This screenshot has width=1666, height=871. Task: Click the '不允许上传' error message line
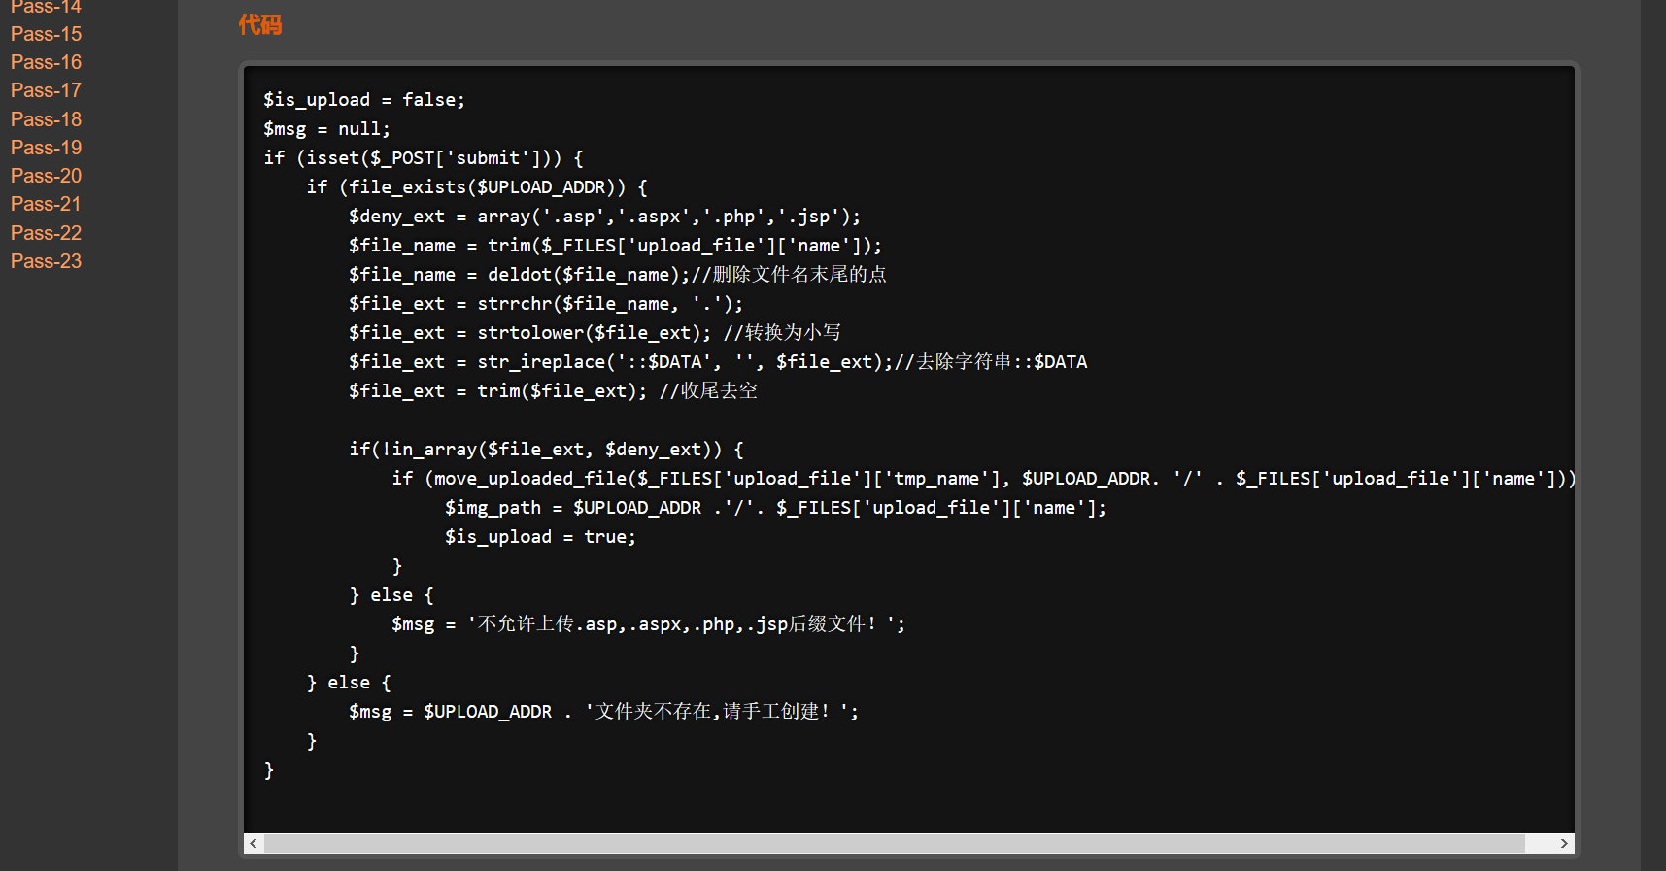coord(648,624)
